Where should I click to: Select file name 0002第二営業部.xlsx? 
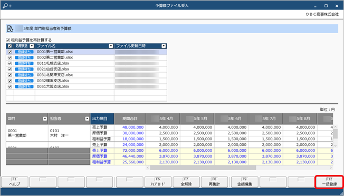(x=55, y=57)
